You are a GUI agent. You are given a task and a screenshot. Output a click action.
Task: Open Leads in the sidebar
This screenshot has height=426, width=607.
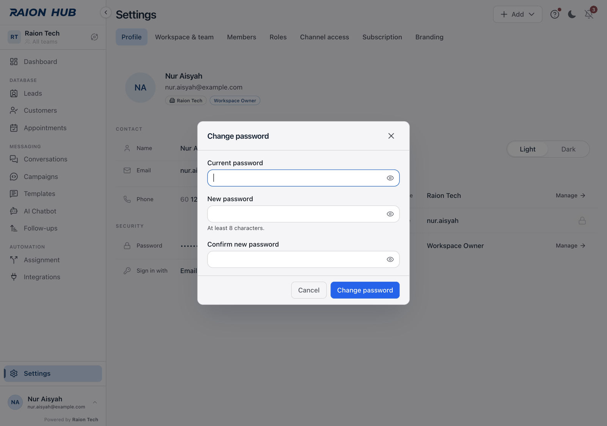coord(53,94)
